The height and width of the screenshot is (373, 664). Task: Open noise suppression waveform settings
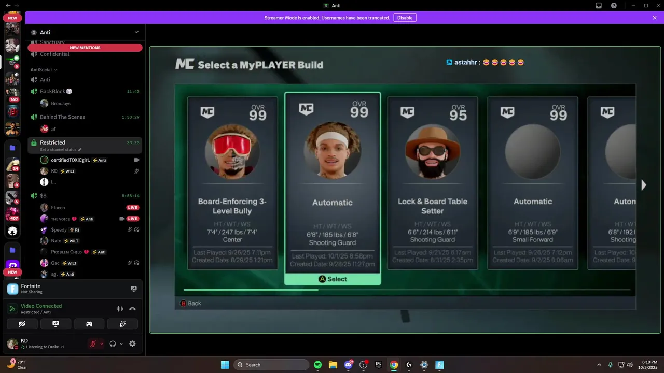pyautogui.click(x=120, y=309)
